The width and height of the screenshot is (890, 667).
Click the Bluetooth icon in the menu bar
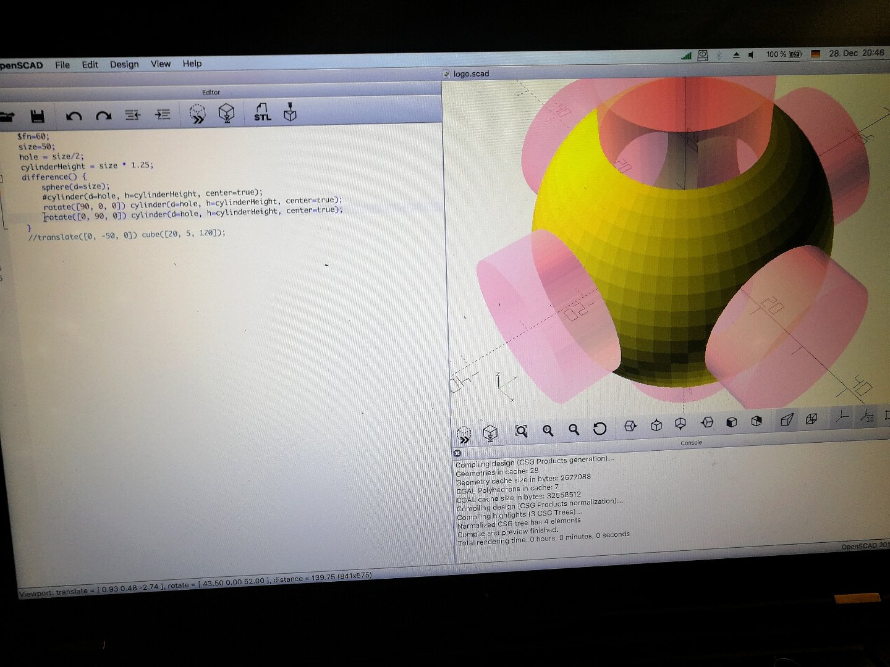click(x=719, y=55)
